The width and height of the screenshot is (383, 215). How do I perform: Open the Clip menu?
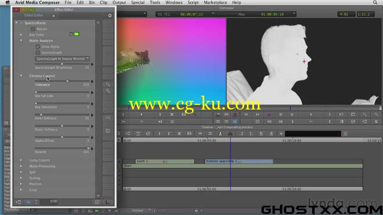pos(103,2)
